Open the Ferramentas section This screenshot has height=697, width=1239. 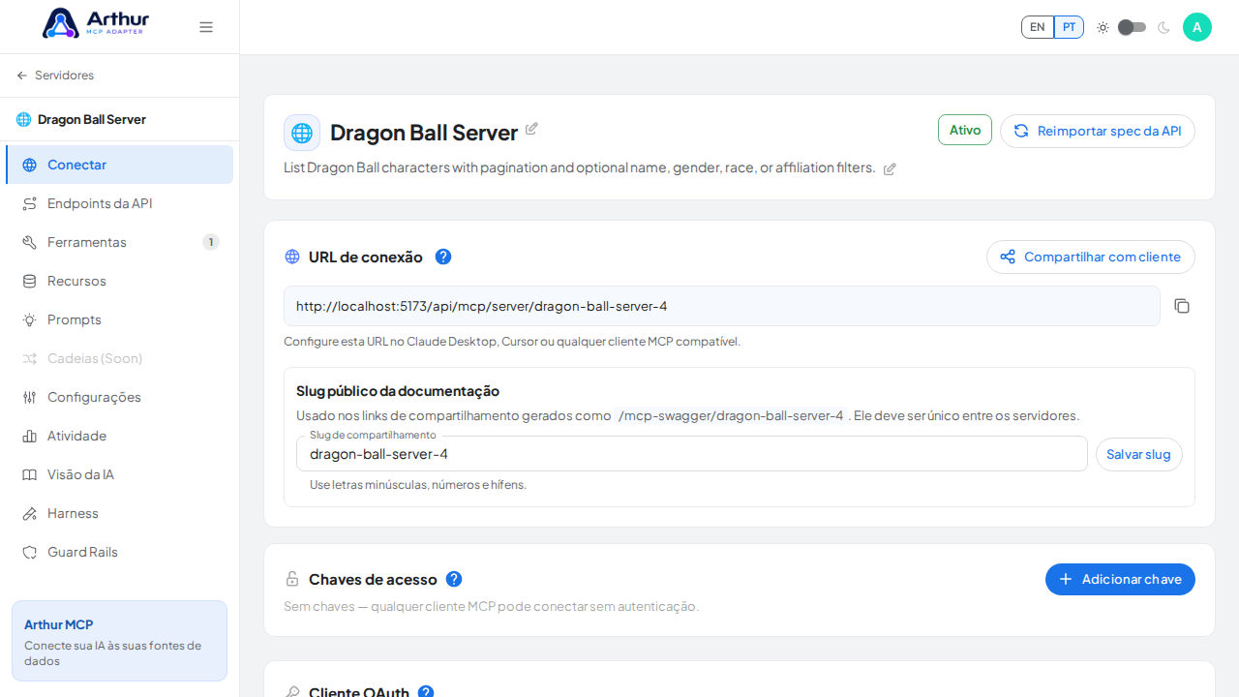[119, 242]
